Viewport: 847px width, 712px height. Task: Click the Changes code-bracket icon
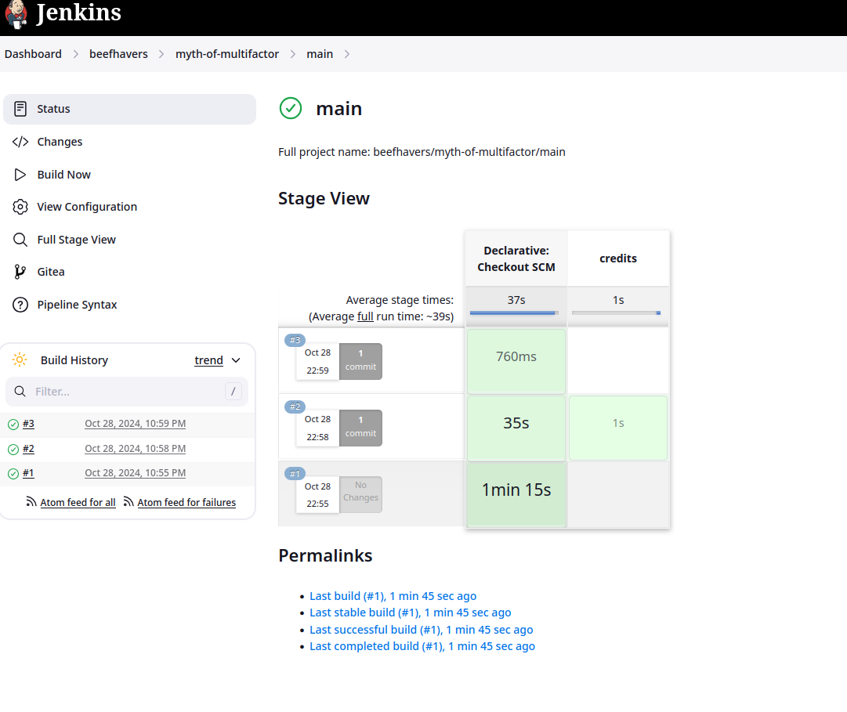pos(21,142)
